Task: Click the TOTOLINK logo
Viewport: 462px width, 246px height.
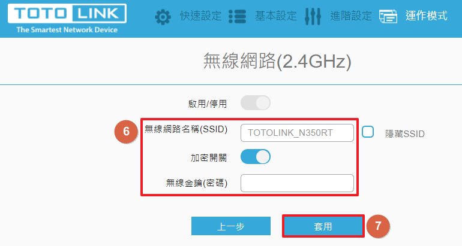Action: [x=67, y=18]
